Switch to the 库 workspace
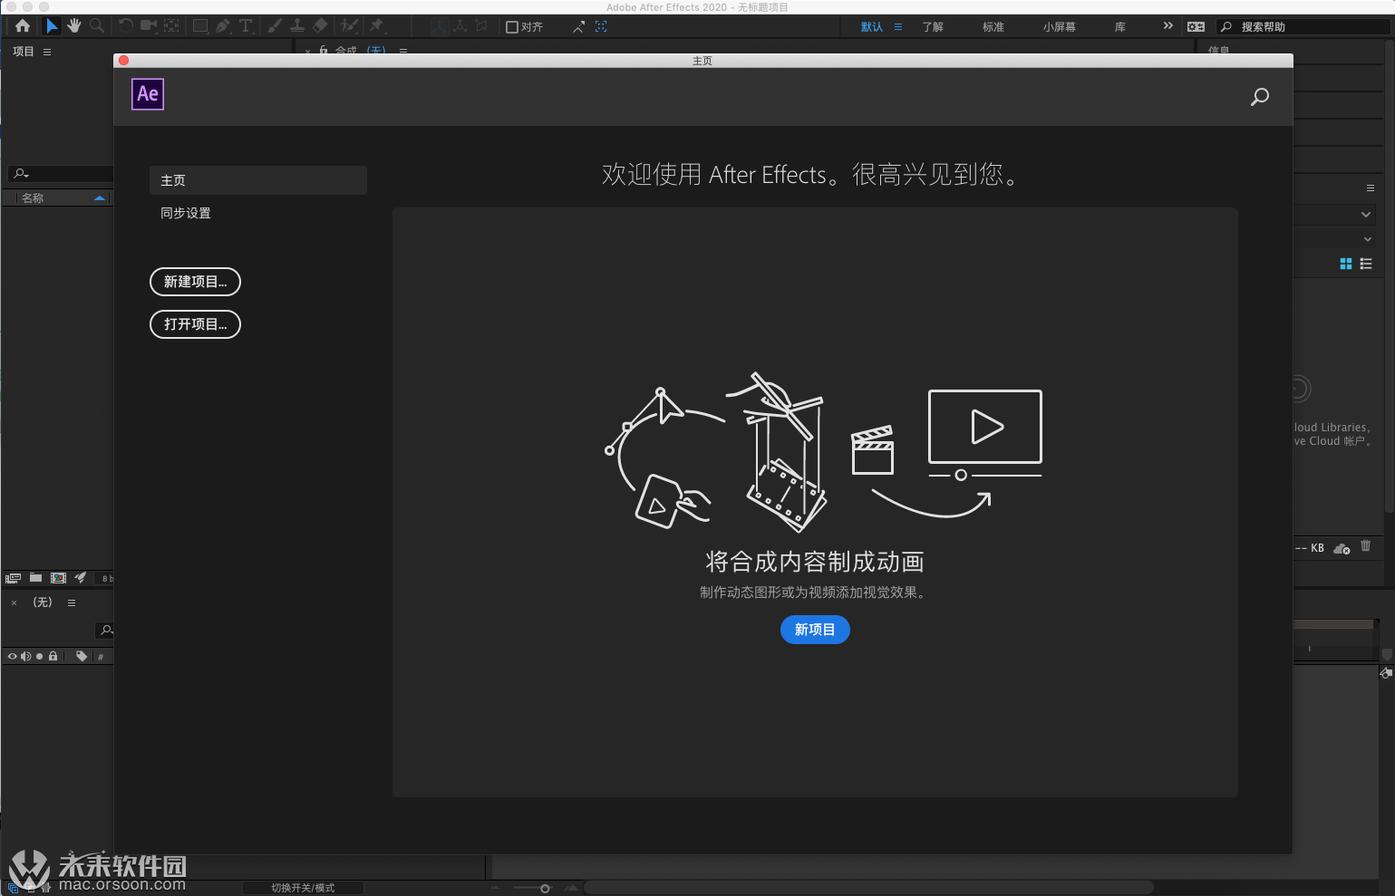The image size is (1395, 896). (x=1120, y=27)
